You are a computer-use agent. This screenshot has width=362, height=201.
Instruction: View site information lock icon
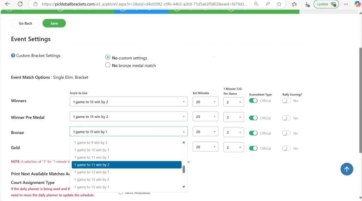(35, 4)
